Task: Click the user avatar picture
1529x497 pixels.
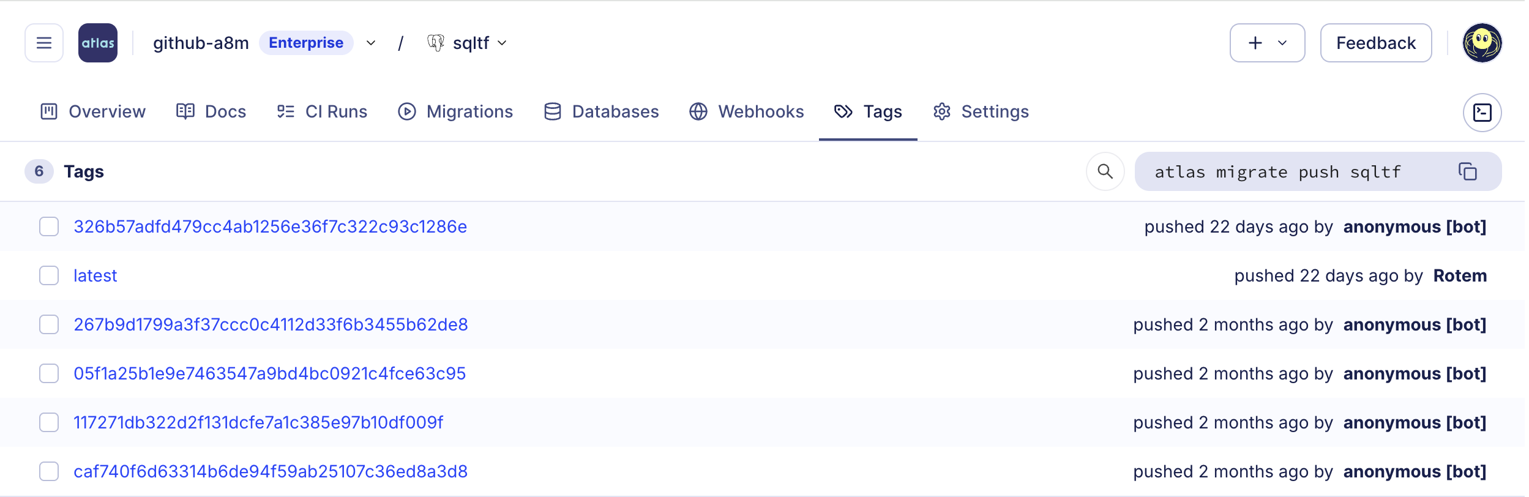Action: (1483, 42)
